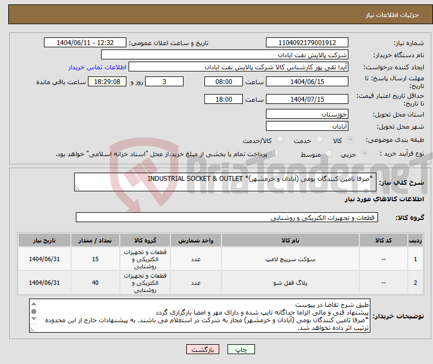
Task: Click the item name سوکت سرپیچ لامپ
Action: pyautogui.click(x=290, y=259)
